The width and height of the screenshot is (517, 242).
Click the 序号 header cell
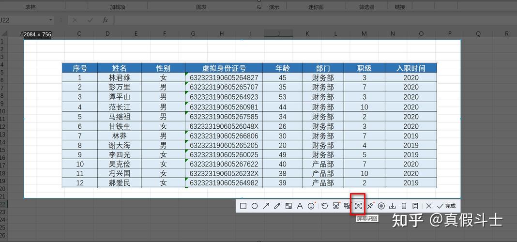click(80, 68)
